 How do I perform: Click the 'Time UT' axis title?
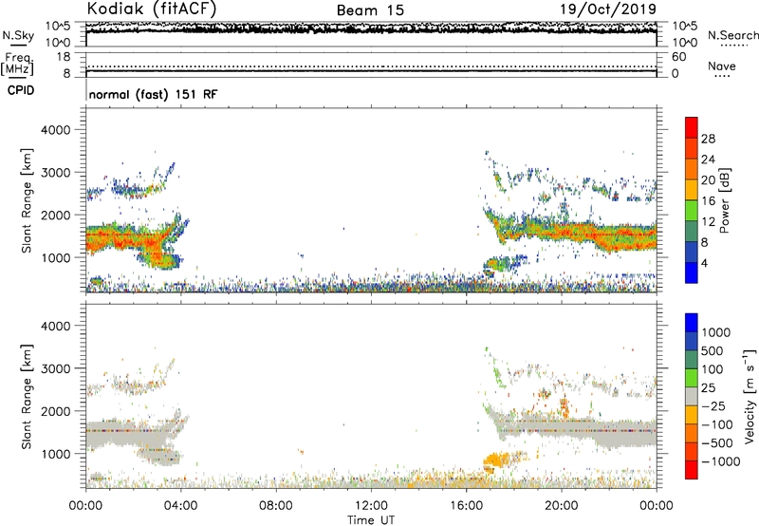click(x=371, y=520)
